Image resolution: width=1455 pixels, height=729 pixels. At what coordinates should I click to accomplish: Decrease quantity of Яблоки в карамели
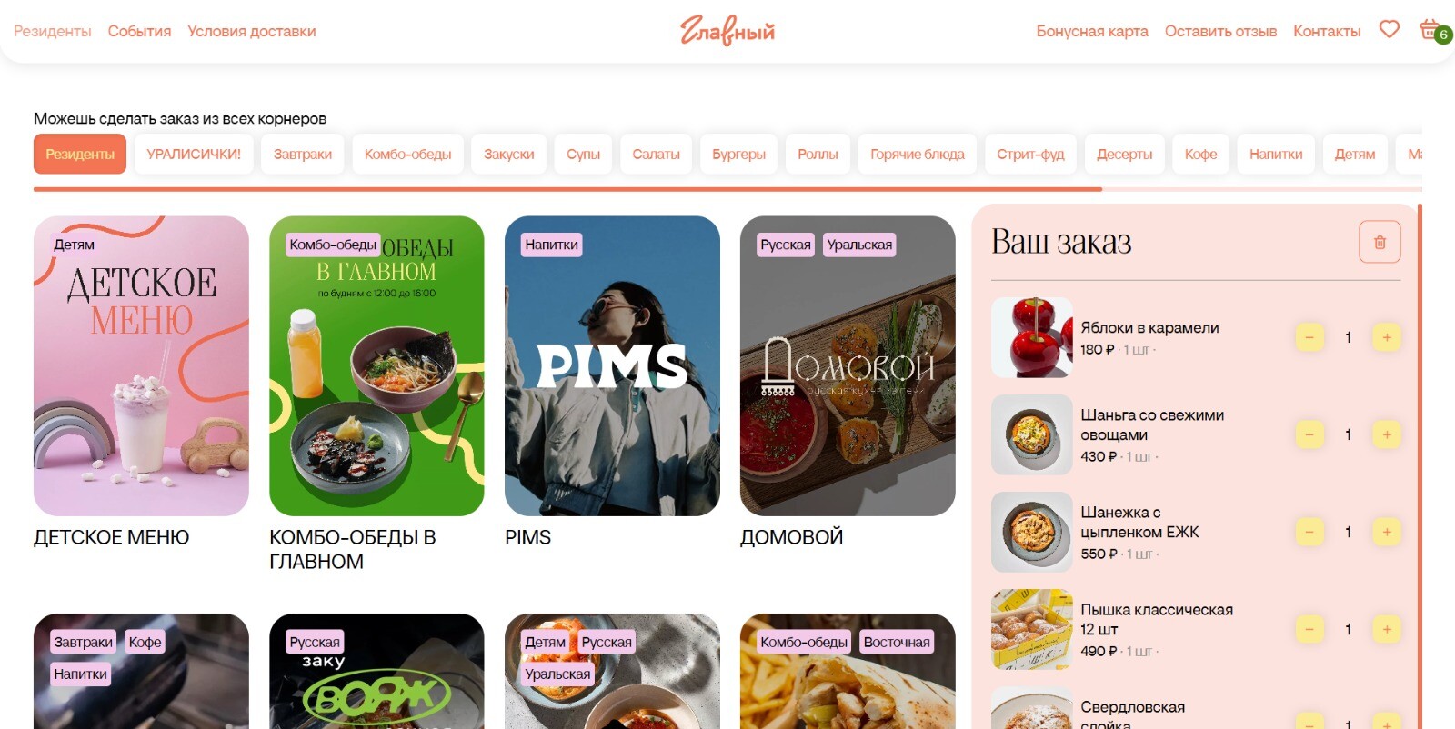click(1309, 337)
